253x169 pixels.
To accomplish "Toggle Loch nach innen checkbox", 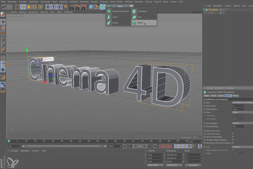I will coord(233,134).
